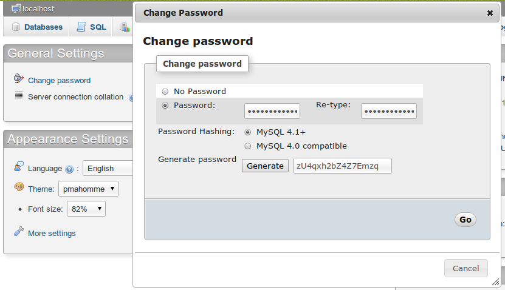Click the More settings wrench icon

(19, 232)
